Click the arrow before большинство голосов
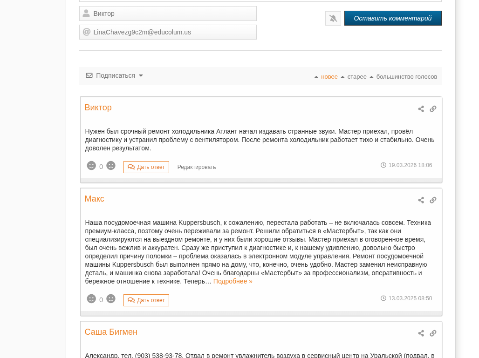 [x=371, y=77]
